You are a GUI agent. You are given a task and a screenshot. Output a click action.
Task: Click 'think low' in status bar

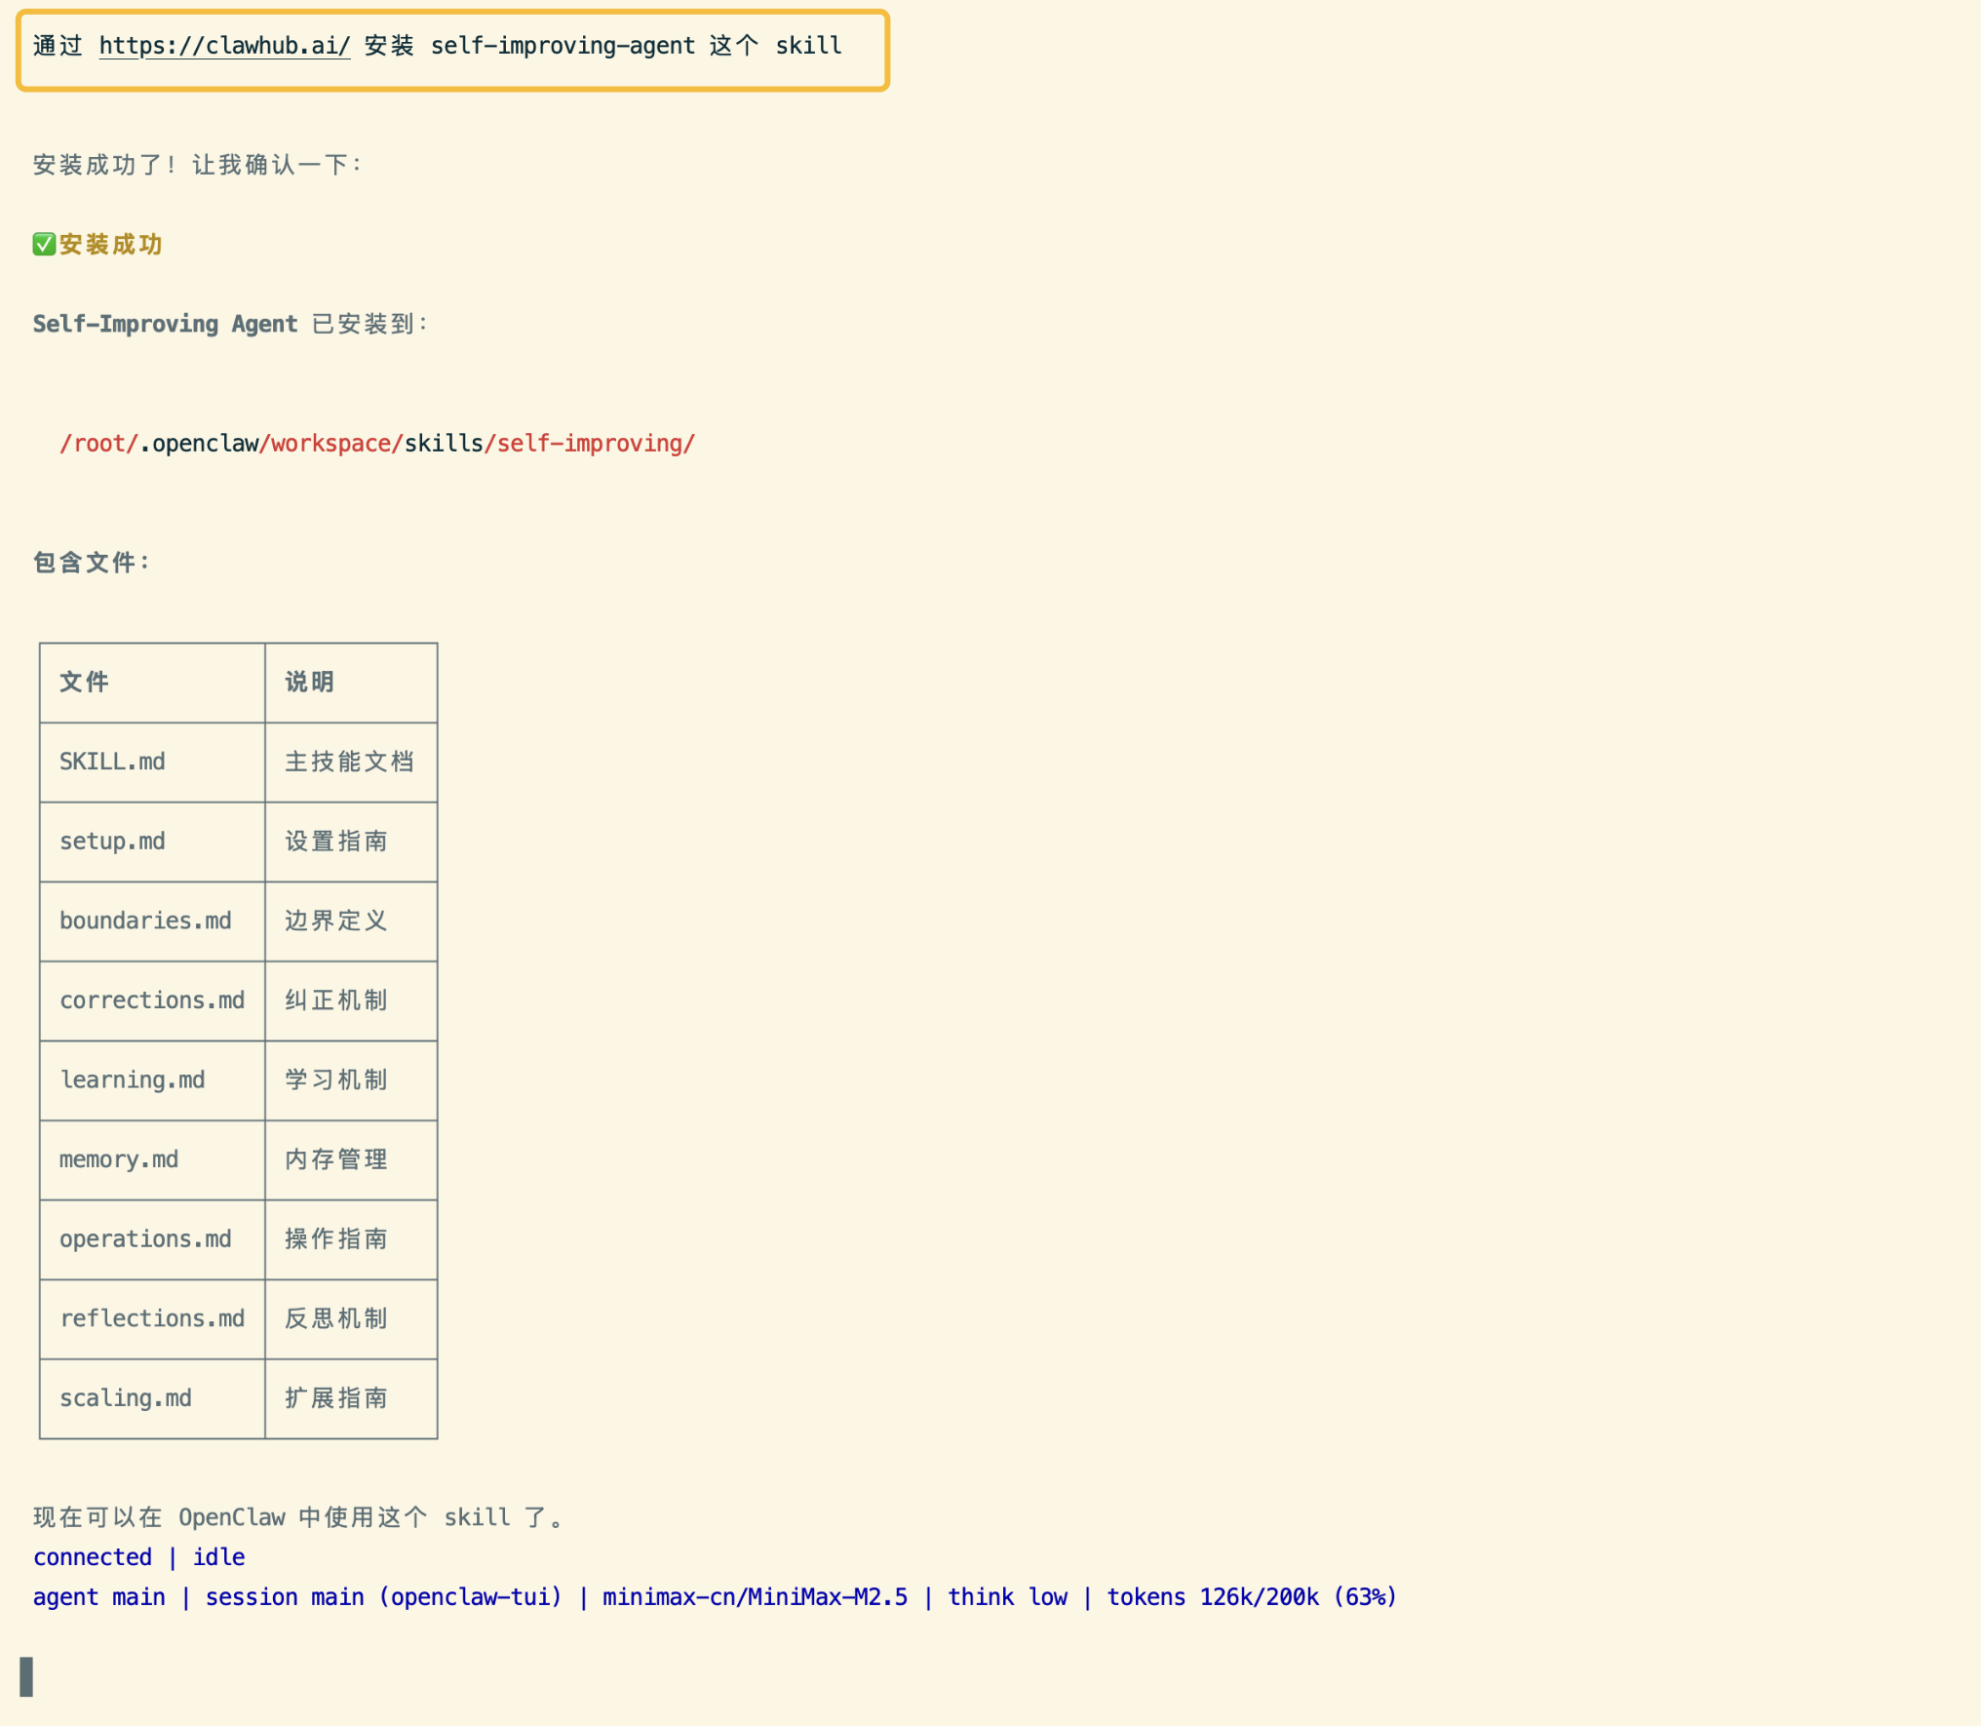1007,1597
